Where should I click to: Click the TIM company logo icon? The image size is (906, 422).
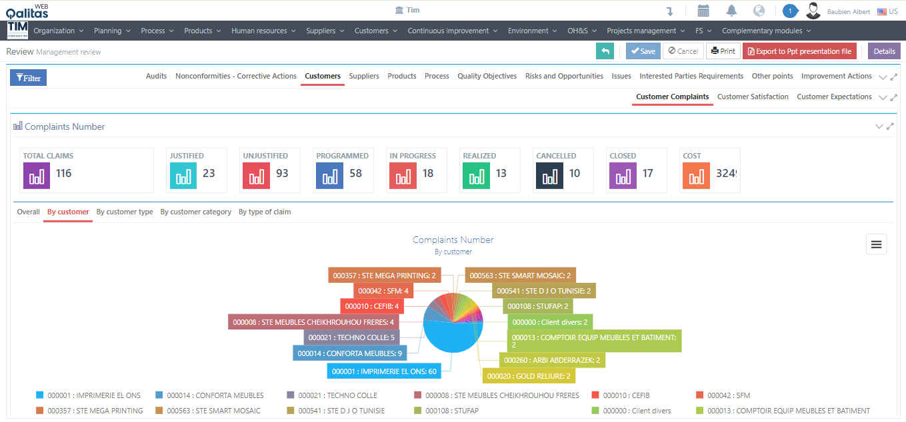[16, 30]
